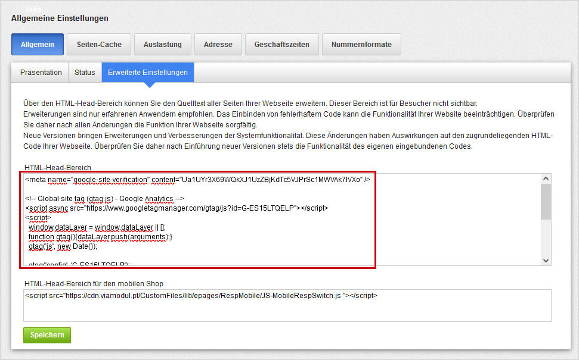Click into the mobile shop HTML-Head field
The height and width of the screenshot is (360, 579).
tap(287, 305)
